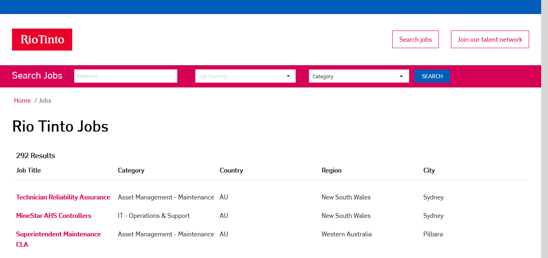Screen dimensions: 548x258
Task: Click the Country column header
Action: tap(231, 171)
